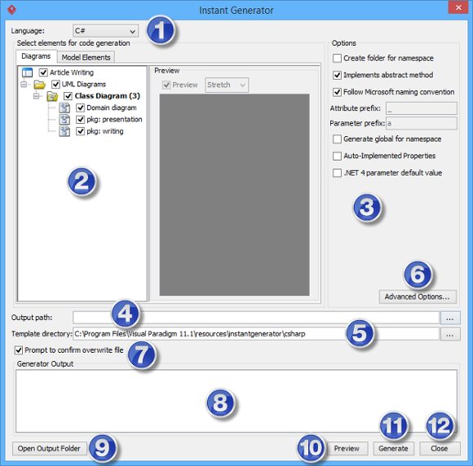473x466 pixels.
Task: Uncheck the pkg: writing checkbox
Action: (x=80, y=131)
